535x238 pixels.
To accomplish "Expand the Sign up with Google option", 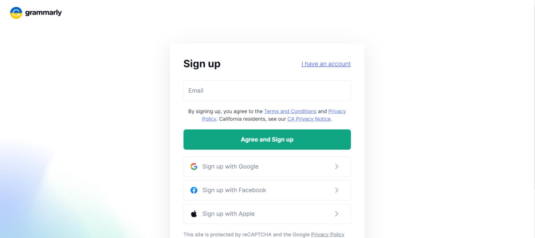I will [267, 166].
